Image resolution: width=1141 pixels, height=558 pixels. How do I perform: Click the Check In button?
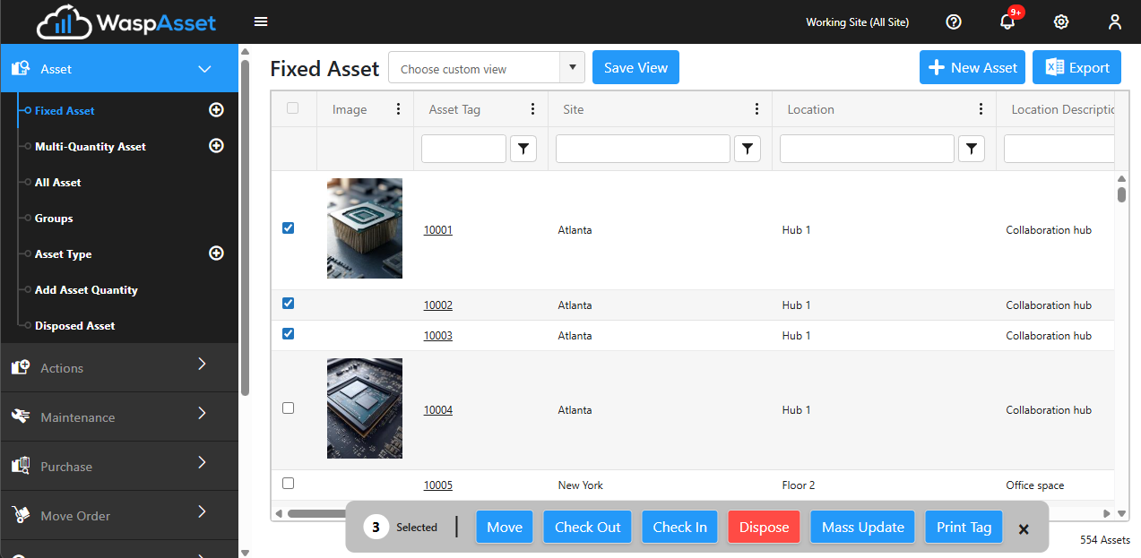click(680, 527)
